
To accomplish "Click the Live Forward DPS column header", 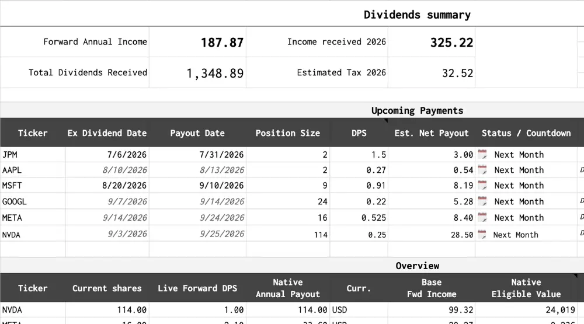I will pos(197,288).
